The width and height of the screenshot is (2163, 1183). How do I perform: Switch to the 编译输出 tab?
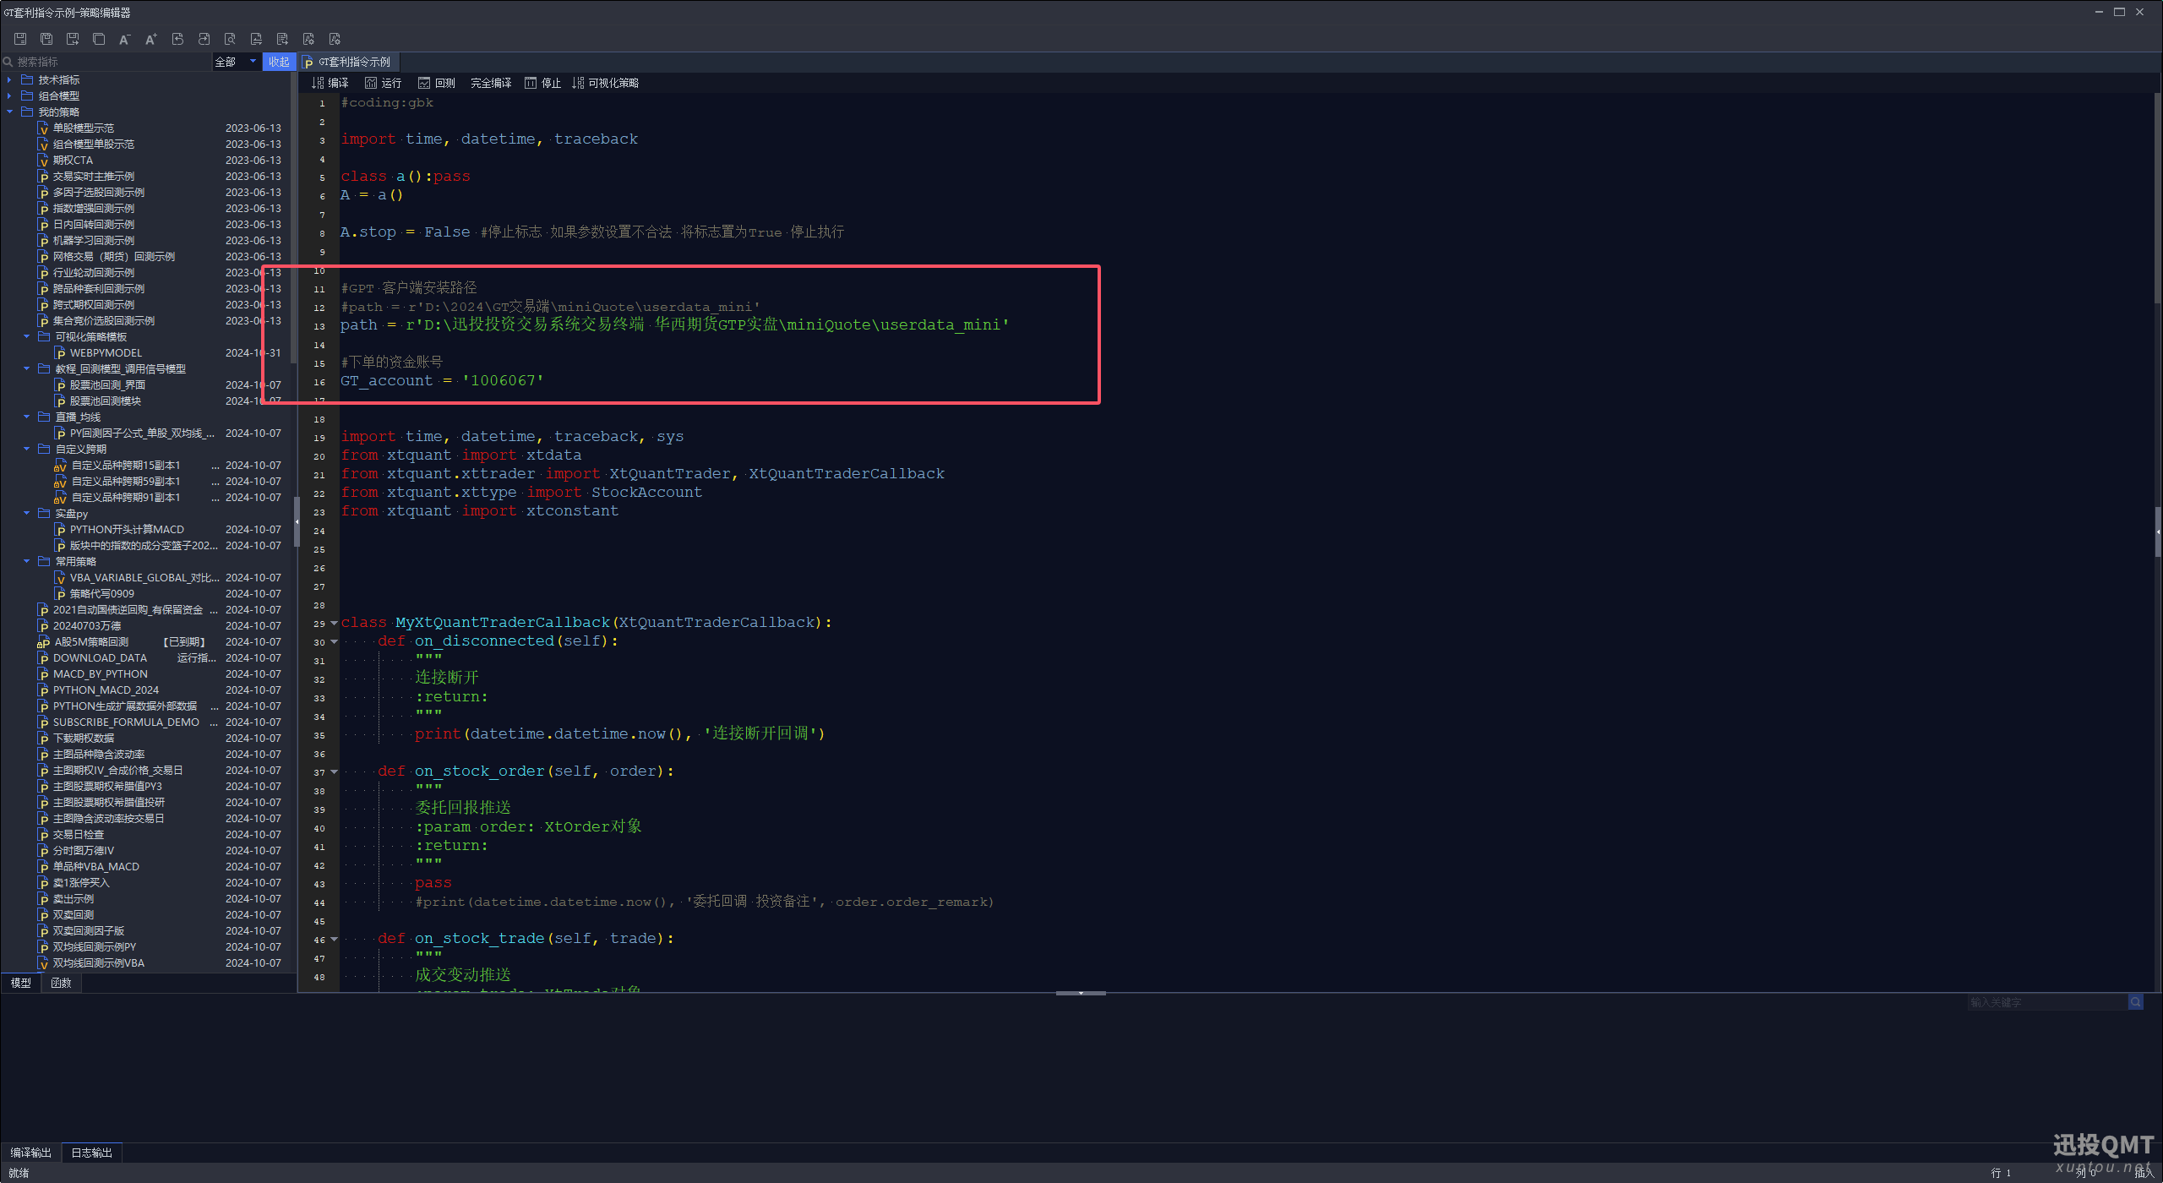pos(30,1153)
